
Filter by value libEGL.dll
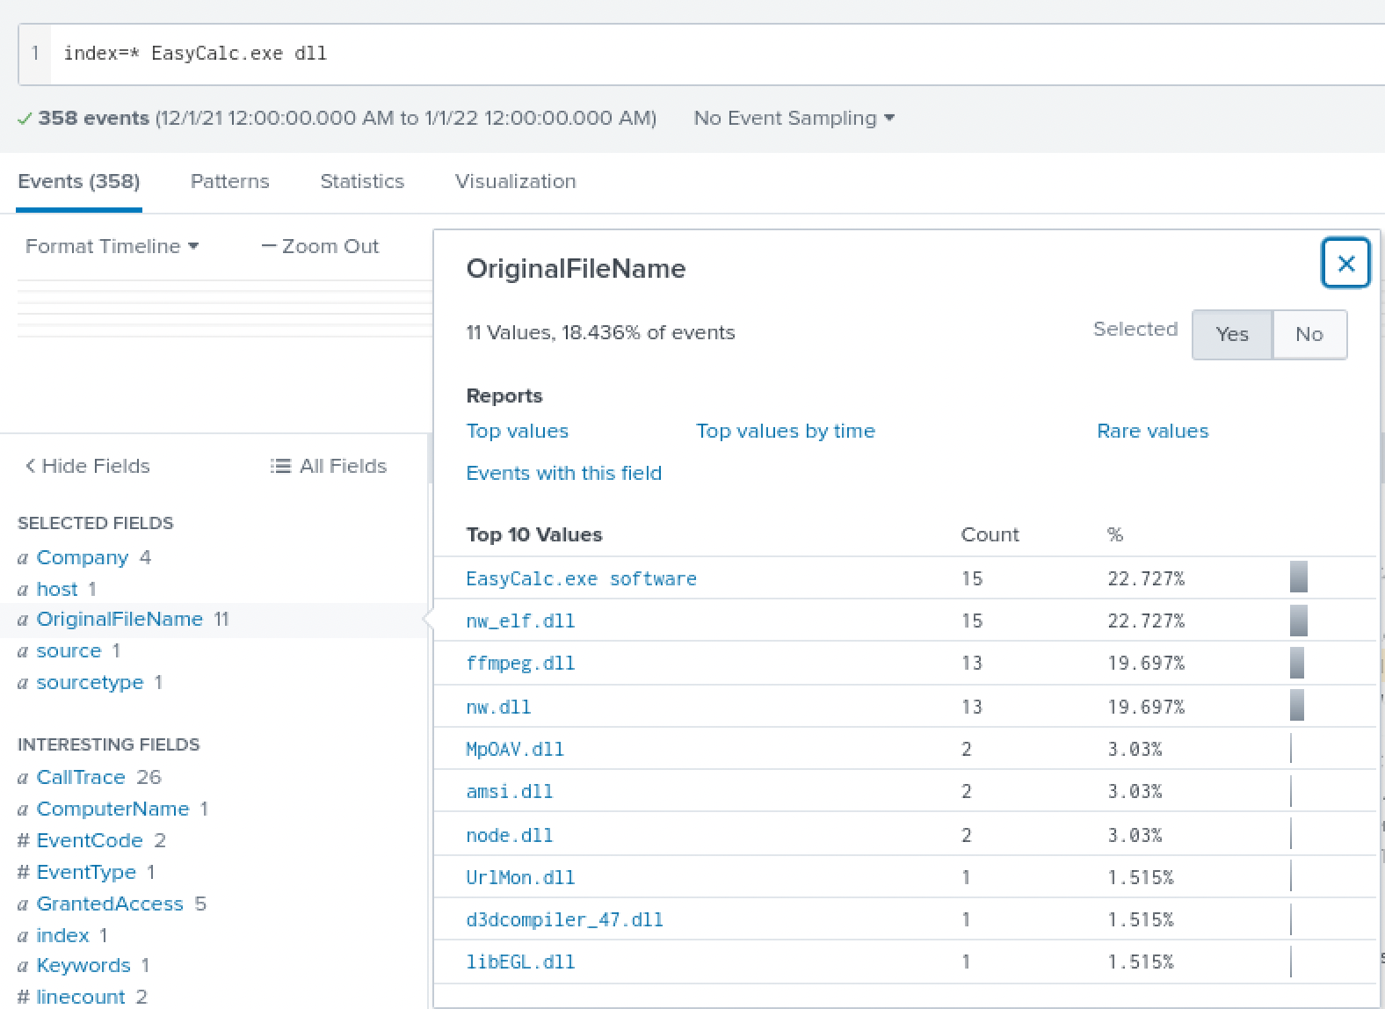(520, 962)
